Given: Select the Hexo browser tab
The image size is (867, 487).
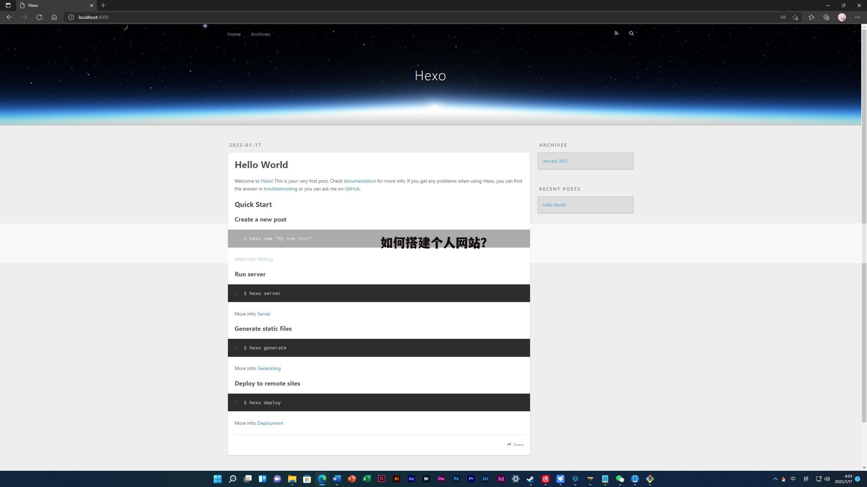Looking at the screenshot, I should coord(57,5).
